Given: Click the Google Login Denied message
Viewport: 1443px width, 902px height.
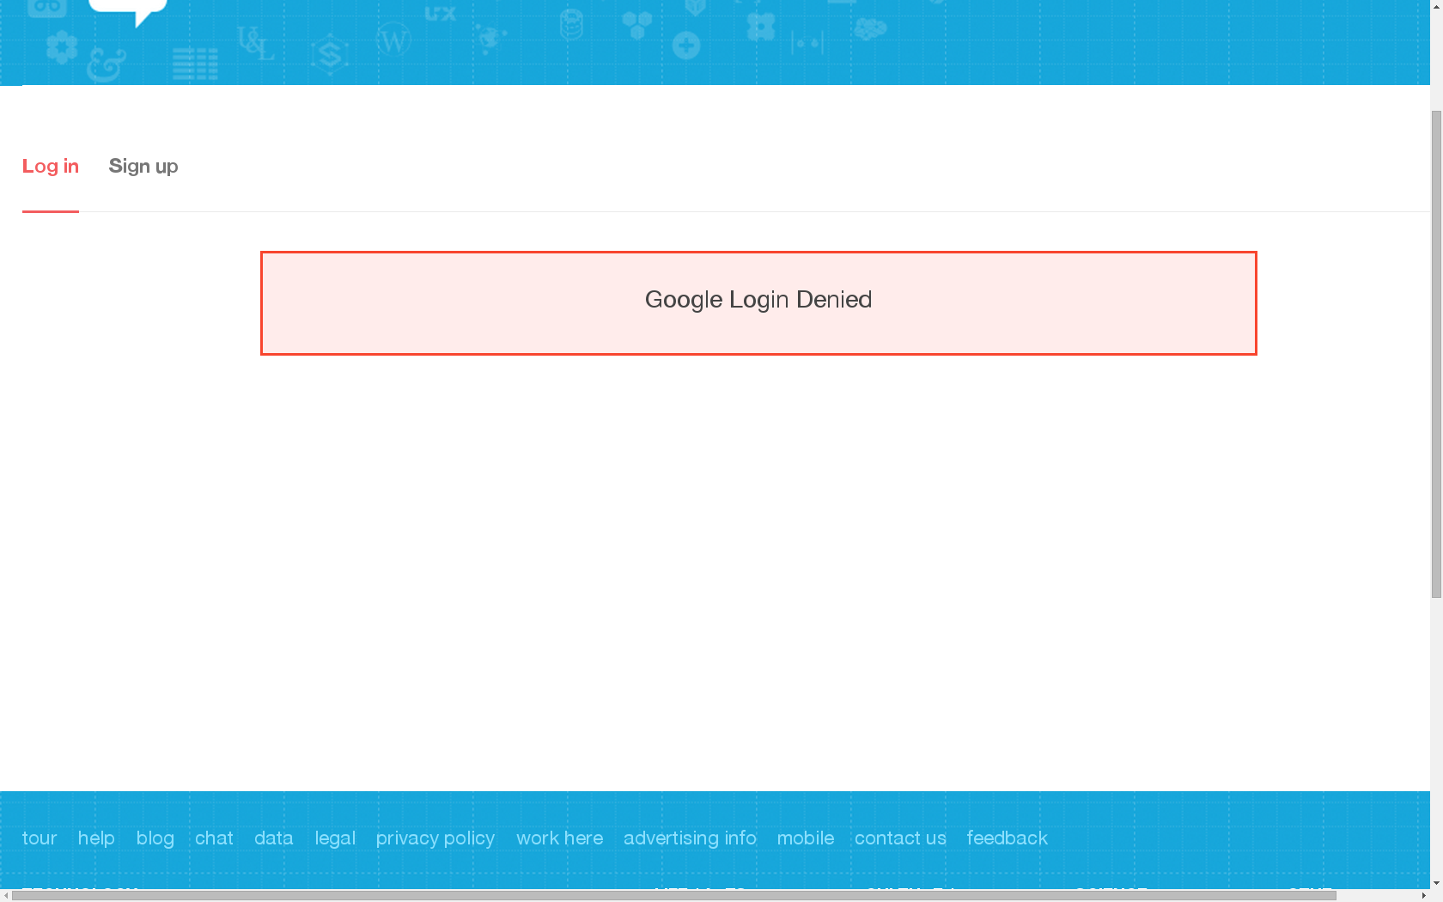Looking at the screenshot, I should [758, 303].
